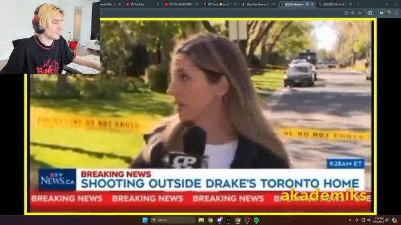Open the Windows Start menu
Screen dimensions: 401x225
click(145, 220)
